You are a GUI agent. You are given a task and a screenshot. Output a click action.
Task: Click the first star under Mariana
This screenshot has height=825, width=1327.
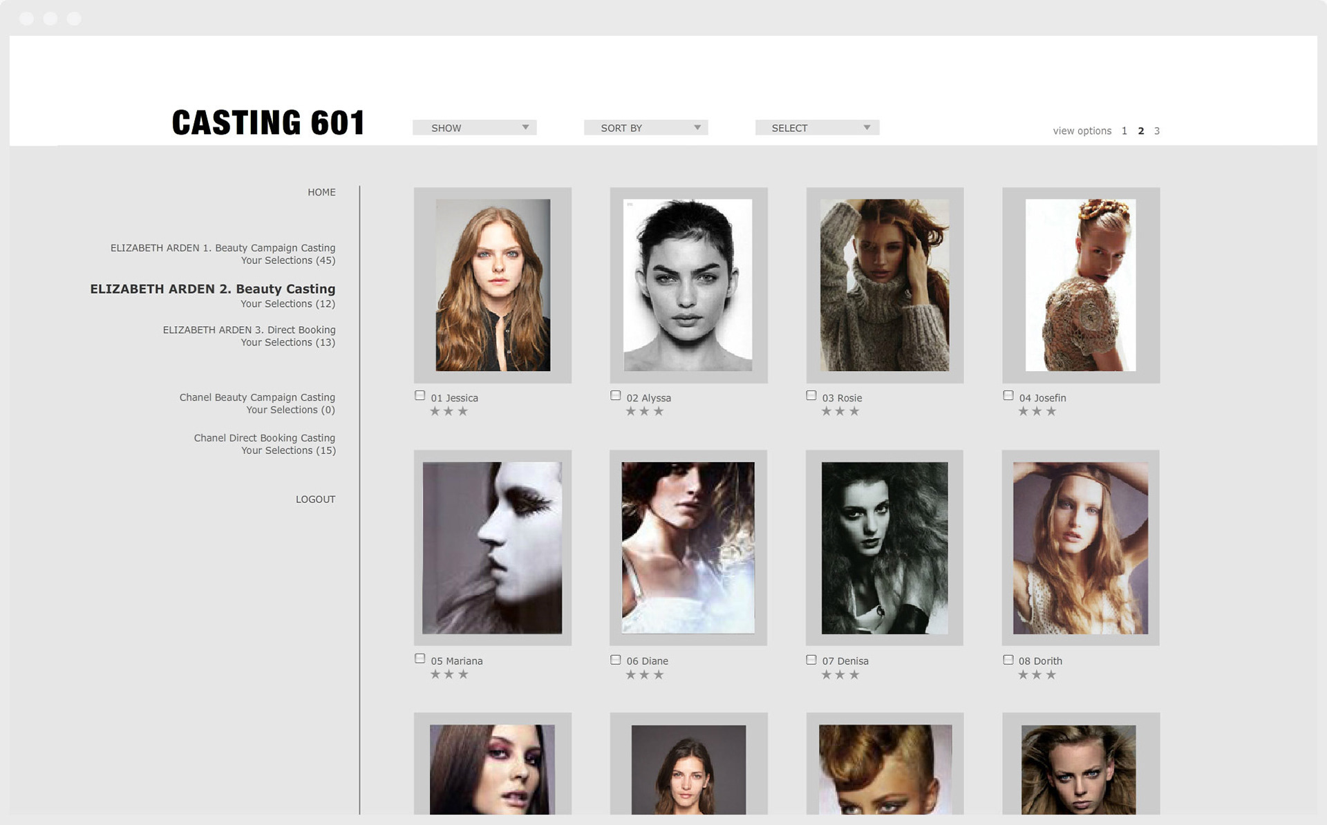coord(435,674)
